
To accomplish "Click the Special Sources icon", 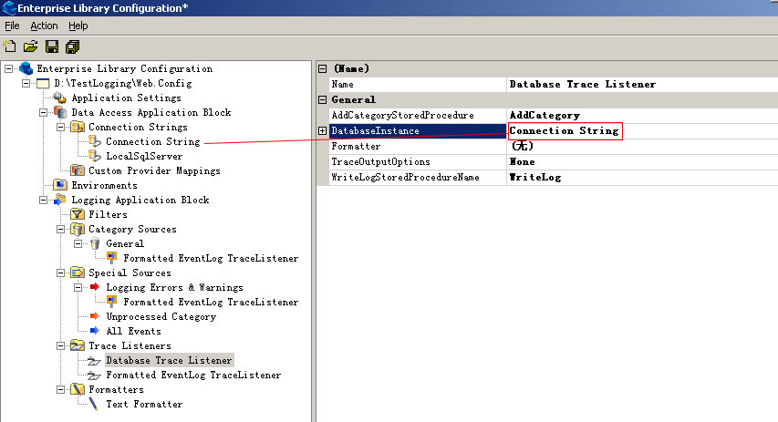I will click(78, 273).
